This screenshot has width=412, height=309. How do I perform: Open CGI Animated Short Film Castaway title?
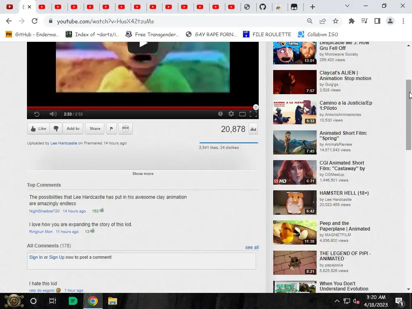click(x=342, y=165)
